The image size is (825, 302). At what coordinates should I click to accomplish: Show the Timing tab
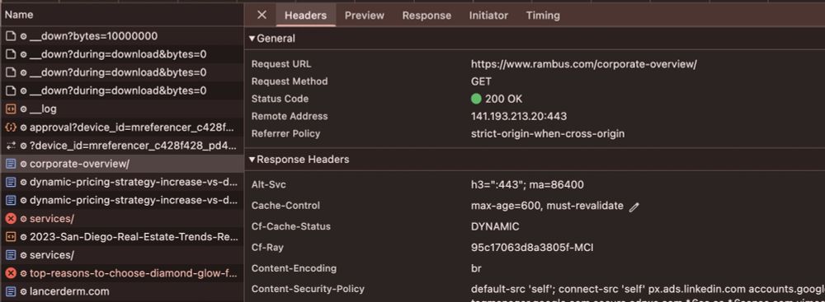tap(543, 16)
